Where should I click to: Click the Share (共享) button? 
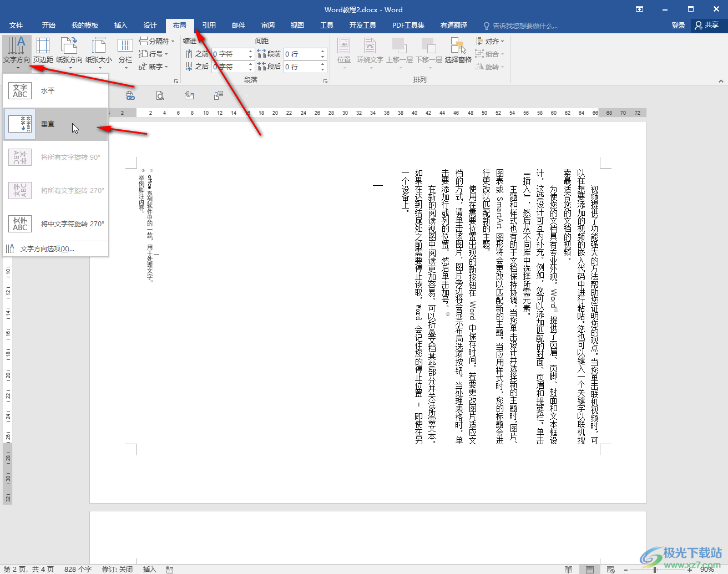[x=707, y=26]
